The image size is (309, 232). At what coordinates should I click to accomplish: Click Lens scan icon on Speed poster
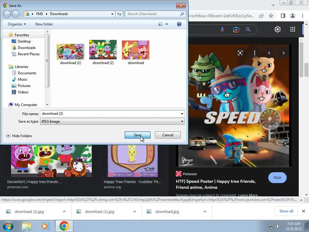click(240, 53)
